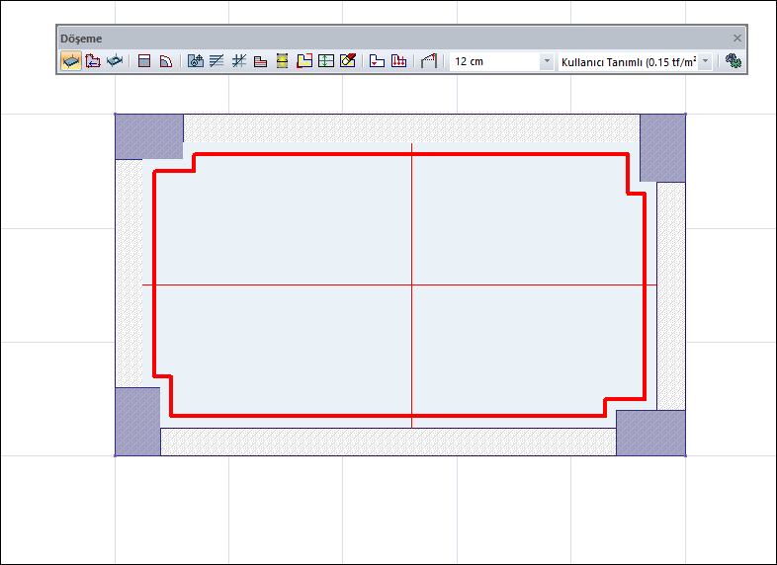
Task: Click the yellow striped section icon
Action: click(282, 61)
